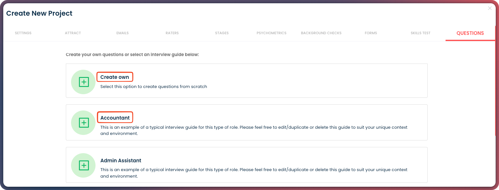Click the 'create questions from scratch' description

point(154,87)
